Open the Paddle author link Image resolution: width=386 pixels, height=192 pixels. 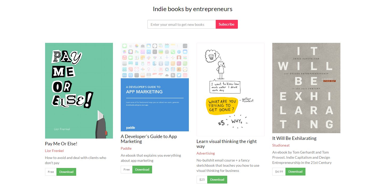click(126, 148)
